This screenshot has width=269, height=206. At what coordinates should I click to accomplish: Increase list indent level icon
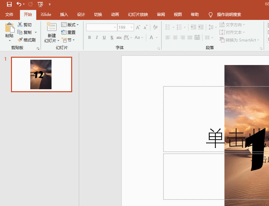coord(201,27)
